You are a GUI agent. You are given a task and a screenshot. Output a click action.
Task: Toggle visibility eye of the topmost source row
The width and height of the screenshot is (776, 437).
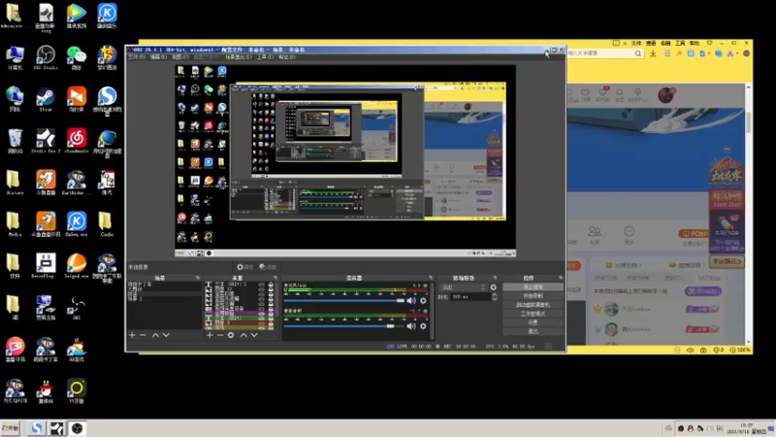(261, 285)
